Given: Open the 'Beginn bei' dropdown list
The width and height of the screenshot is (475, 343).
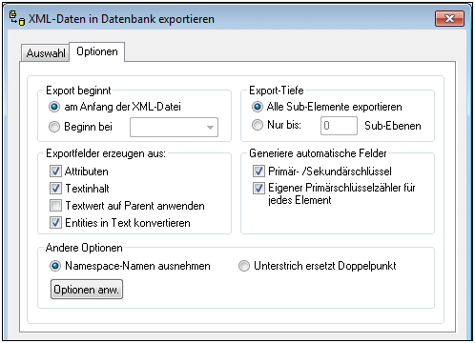Looking at the screenshot, I should pos(175,127).
